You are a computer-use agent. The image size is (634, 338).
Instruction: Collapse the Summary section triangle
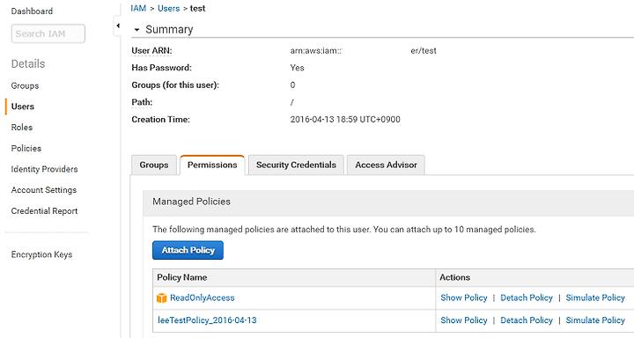(136, 30)
